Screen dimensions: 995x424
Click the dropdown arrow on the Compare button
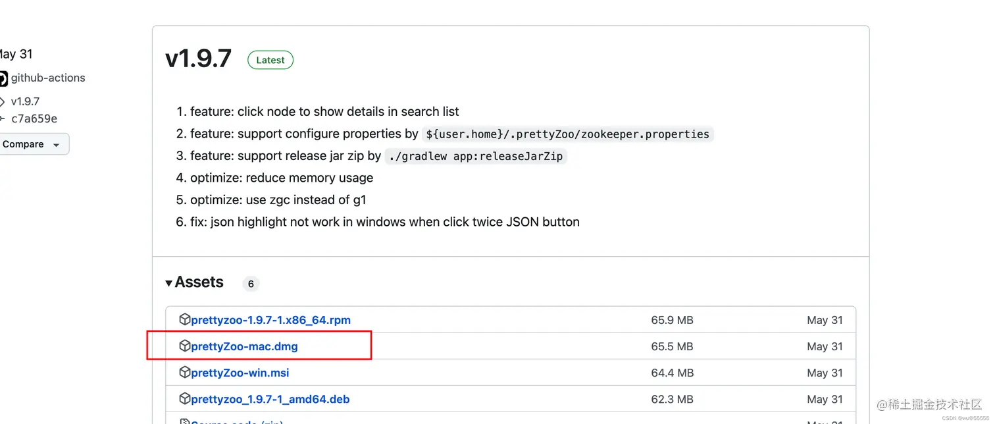coord(58,144)
